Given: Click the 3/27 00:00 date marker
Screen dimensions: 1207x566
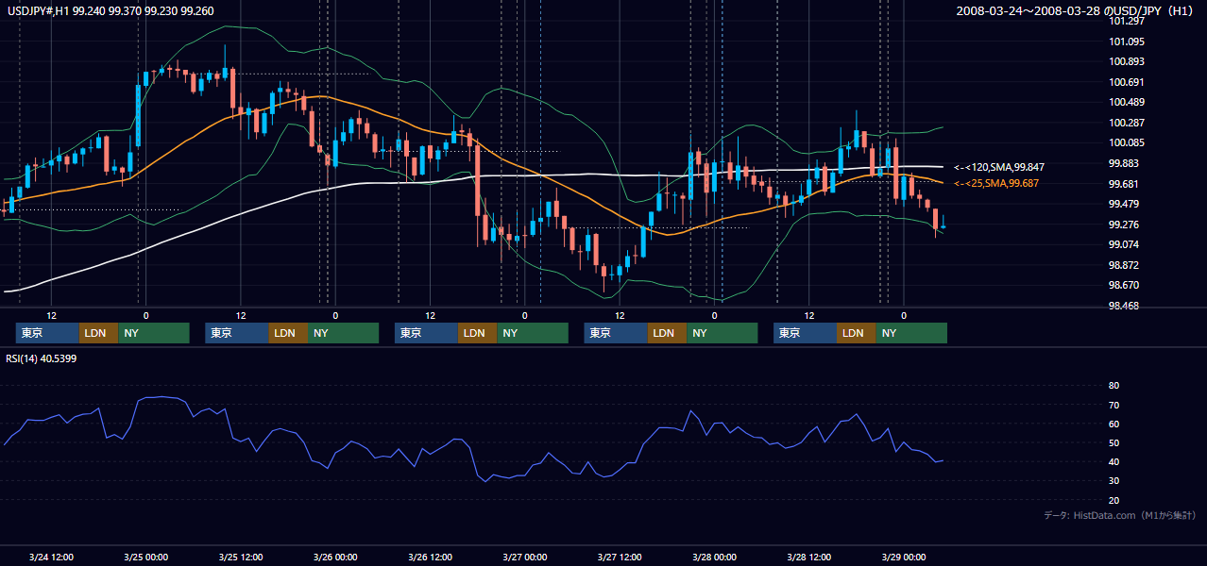Looking at the screenshot, I should [x=524, y=557].
